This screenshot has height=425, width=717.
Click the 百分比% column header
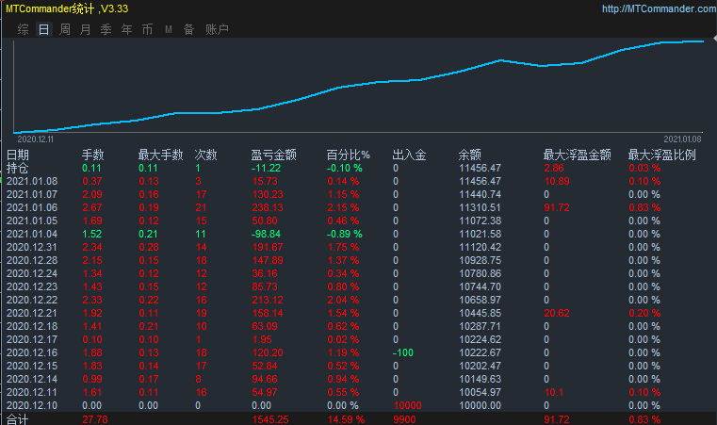click(348, 155)
